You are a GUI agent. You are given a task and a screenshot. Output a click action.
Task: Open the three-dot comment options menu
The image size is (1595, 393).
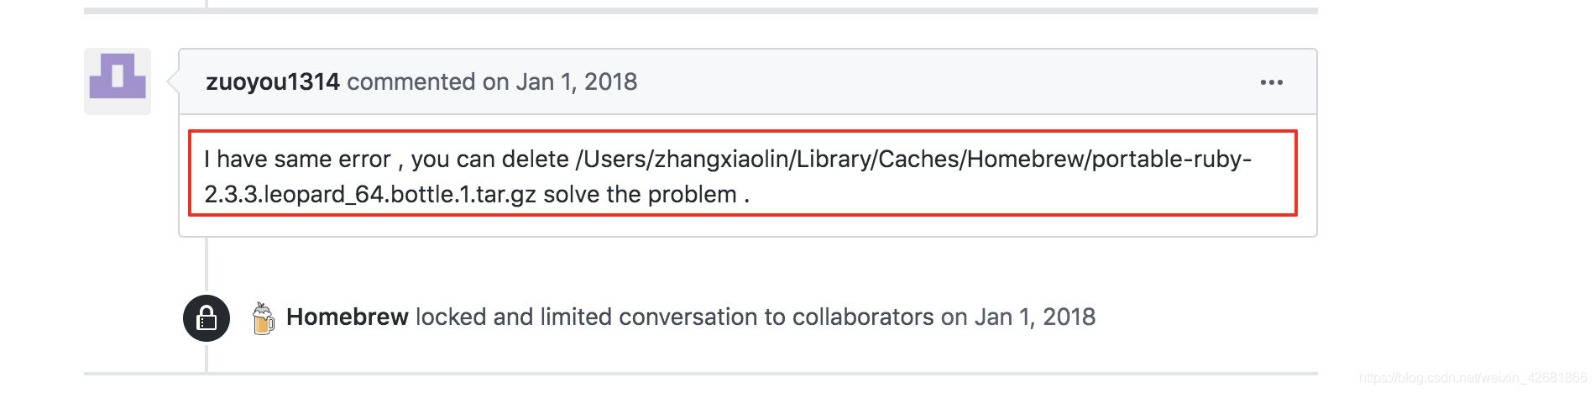coord(1271,82)
